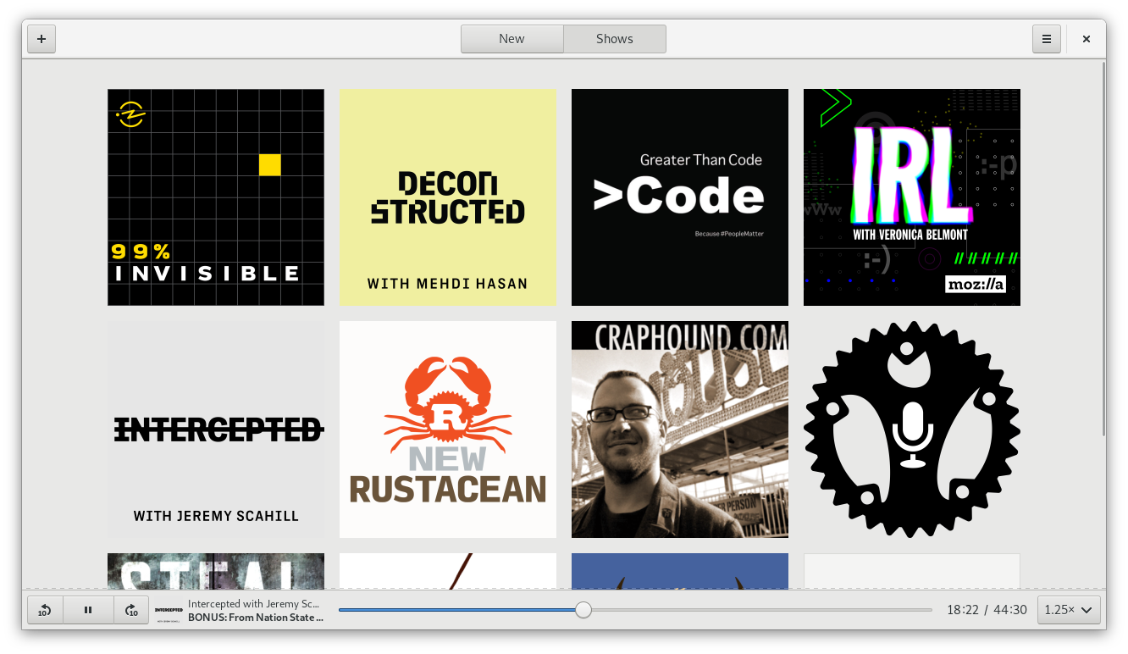This screenshot has height=654, width=1128.
Task: Skip forward 10 seconds
Action: point(131,610)
